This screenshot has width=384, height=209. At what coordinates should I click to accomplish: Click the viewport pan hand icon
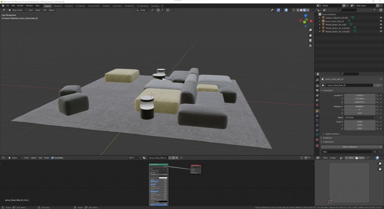click(310, 35)
